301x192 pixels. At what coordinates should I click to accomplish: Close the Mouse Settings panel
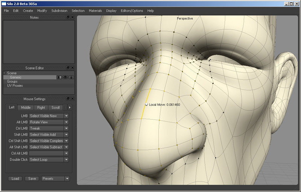coord(72,99)
